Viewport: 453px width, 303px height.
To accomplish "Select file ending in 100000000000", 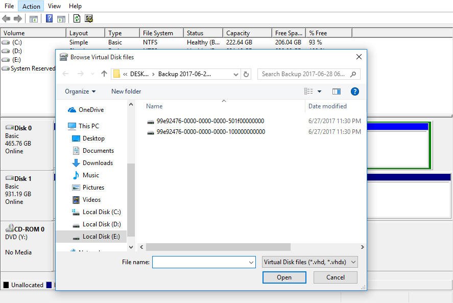I will (206, 132).
